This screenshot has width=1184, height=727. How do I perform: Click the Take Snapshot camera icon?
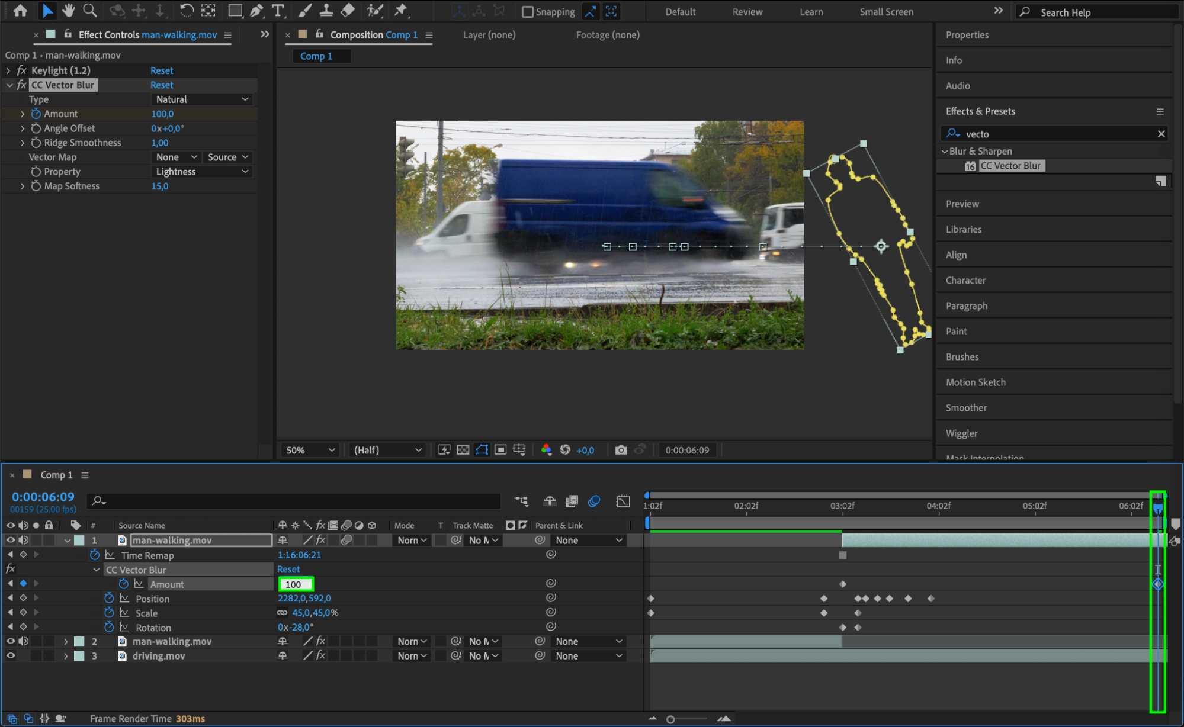point(620,450)
